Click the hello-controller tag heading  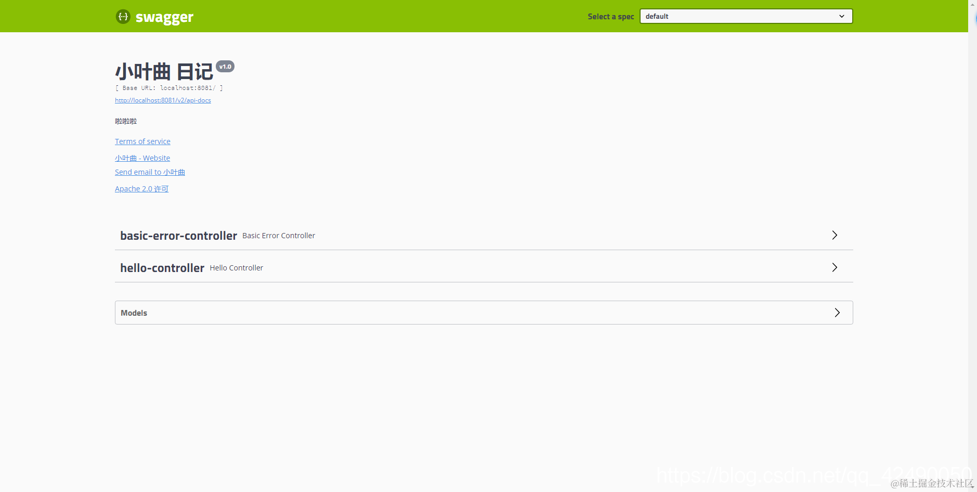[162, 268]
